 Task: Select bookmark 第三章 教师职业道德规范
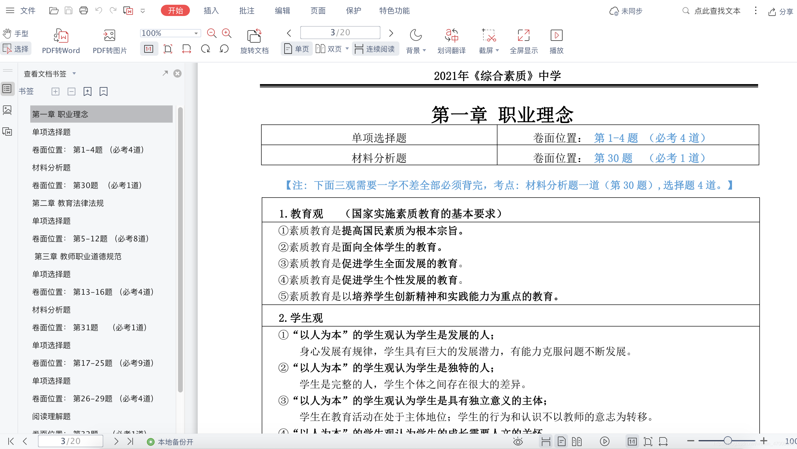coord(78,256)
